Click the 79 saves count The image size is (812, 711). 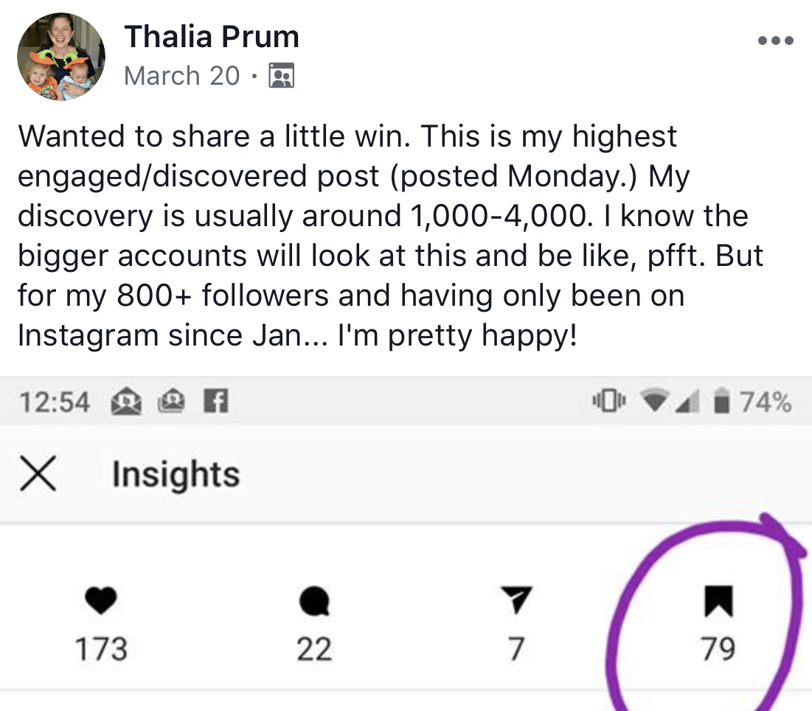[x=718, y=649]
